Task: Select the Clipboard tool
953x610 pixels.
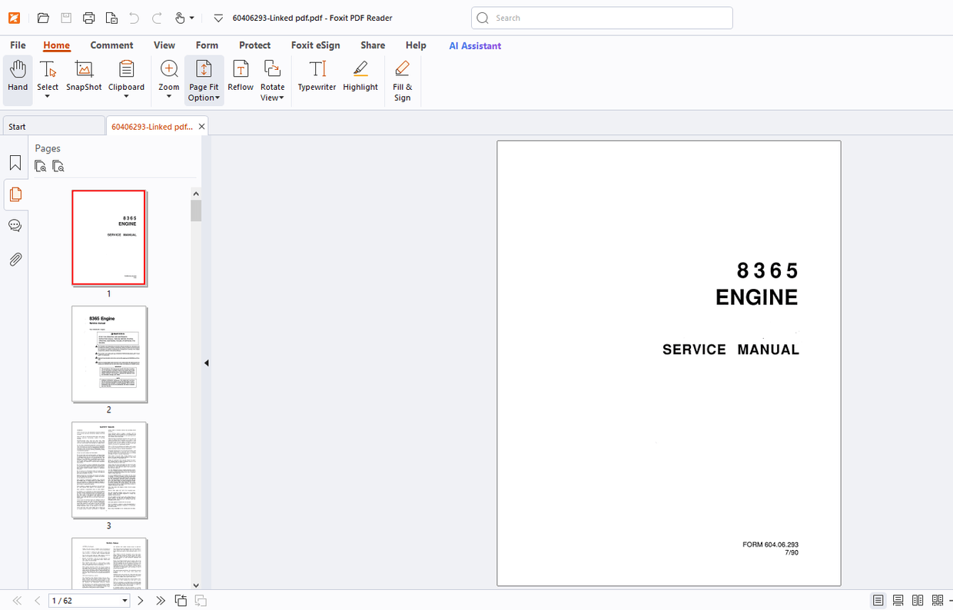Action: coord(125,77)
